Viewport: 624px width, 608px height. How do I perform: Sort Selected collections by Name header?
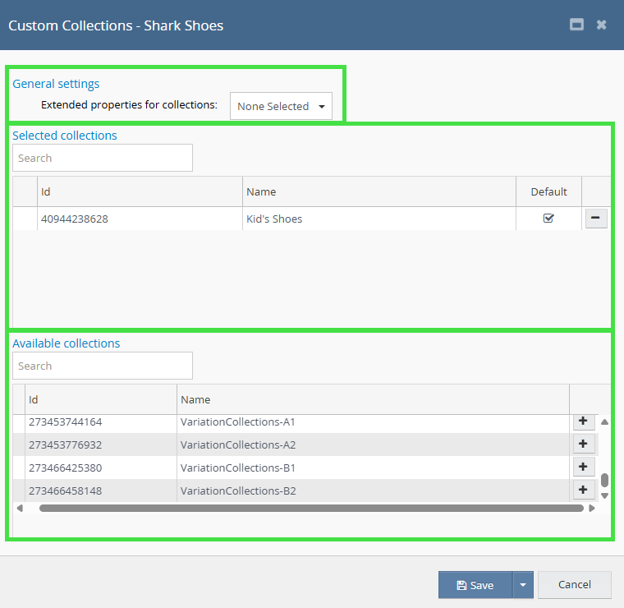379,192
